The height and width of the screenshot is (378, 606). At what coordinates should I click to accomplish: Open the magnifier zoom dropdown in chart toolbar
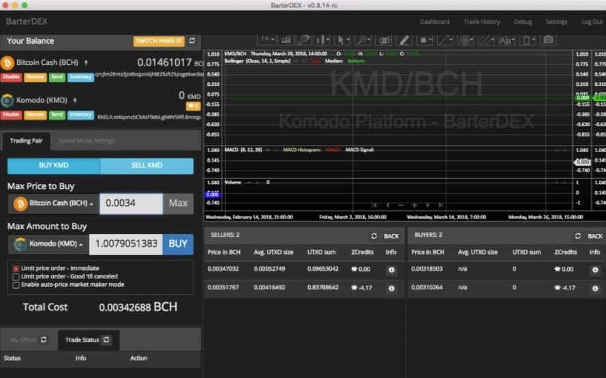click(x=364, y=40)
